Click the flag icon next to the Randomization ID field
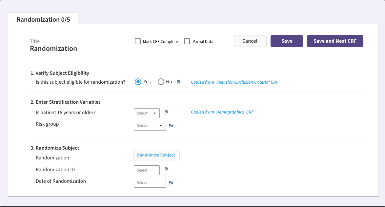The image size is (385, 207). click(166, 169)
